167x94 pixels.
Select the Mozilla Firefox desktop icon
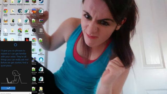coord(5,40)
